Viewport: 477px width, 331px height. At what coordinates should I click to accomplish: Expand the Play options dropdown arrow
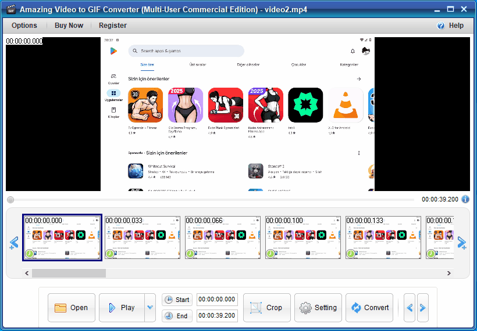(150, 308)
